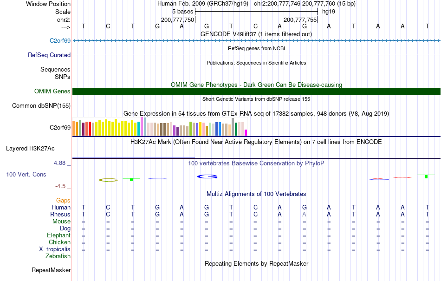Click the green PhyloP bar under last T
The height and width of the screenshot is (281, 441).
426,176
